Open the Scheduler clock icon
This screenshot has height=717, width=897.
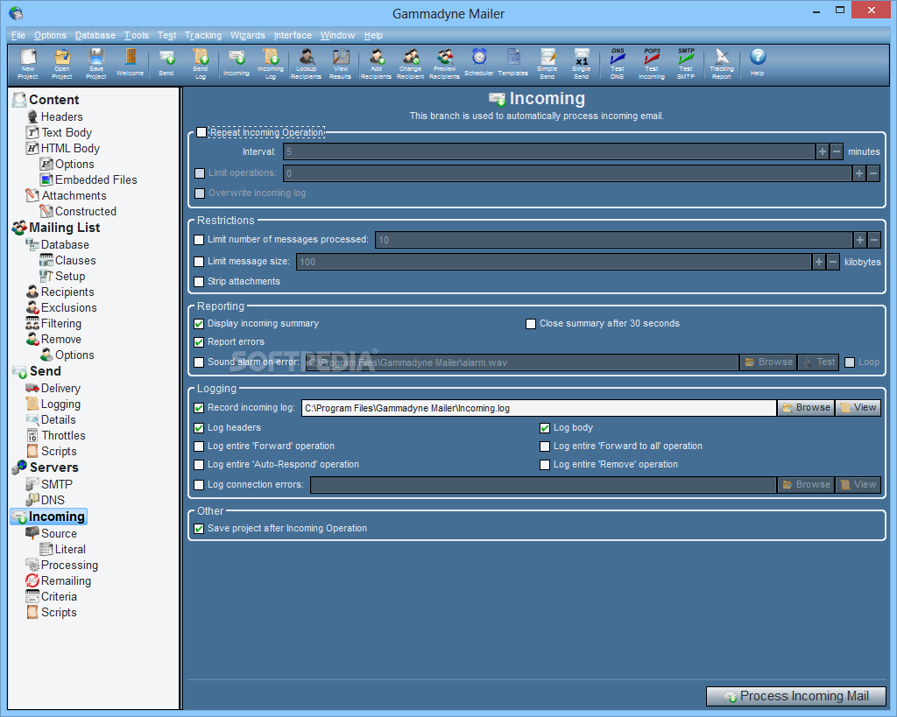tap(479, 63)
